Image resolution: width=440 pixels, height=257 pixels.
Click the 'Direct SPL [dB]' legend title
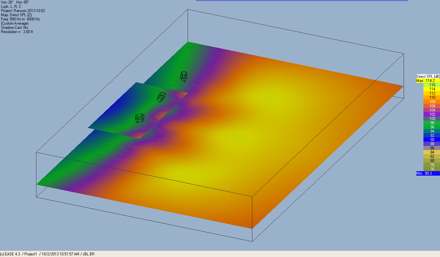[x=428, y=76]
